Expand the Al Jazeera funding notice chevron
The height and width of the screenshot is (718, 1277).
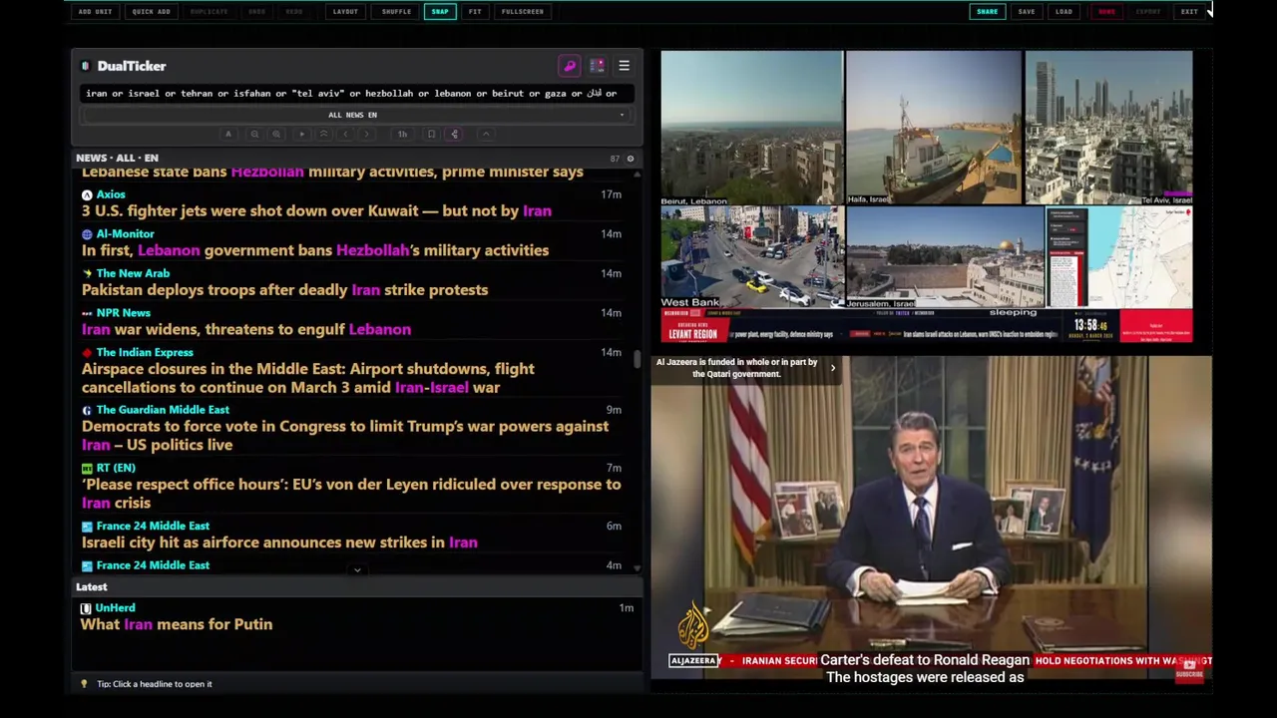[x=833, y=368]
